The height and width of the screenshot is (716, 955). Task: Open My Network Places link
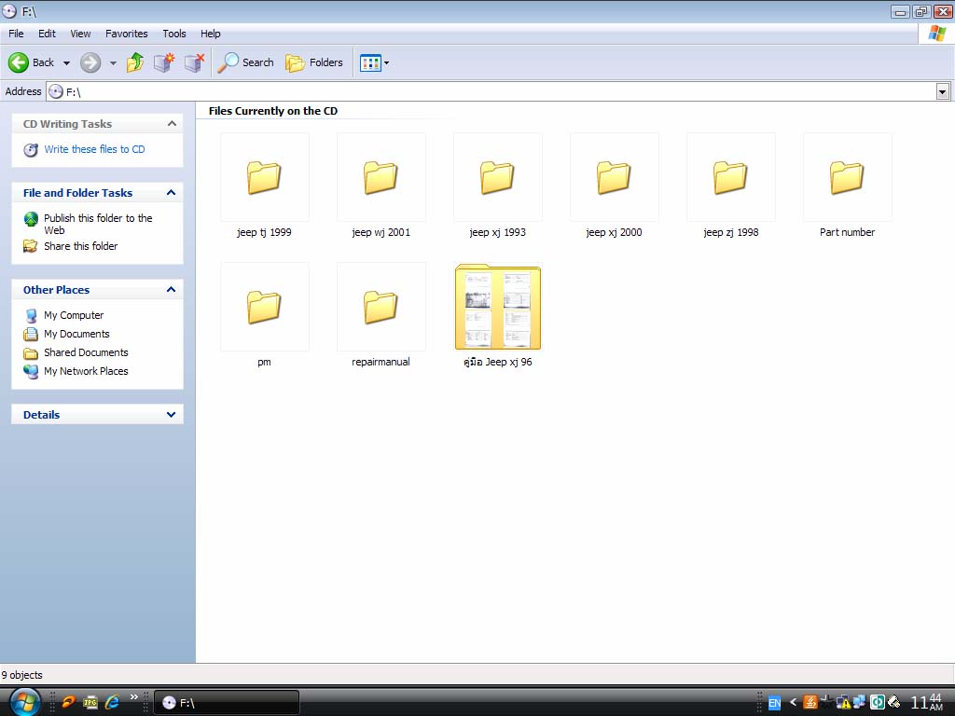point(86,371)
